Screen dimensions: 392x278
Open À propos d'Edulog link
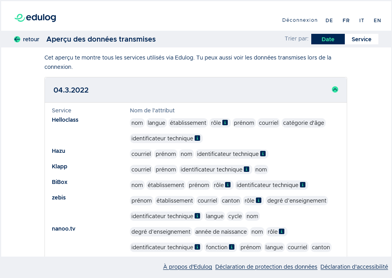click(188, 267)
